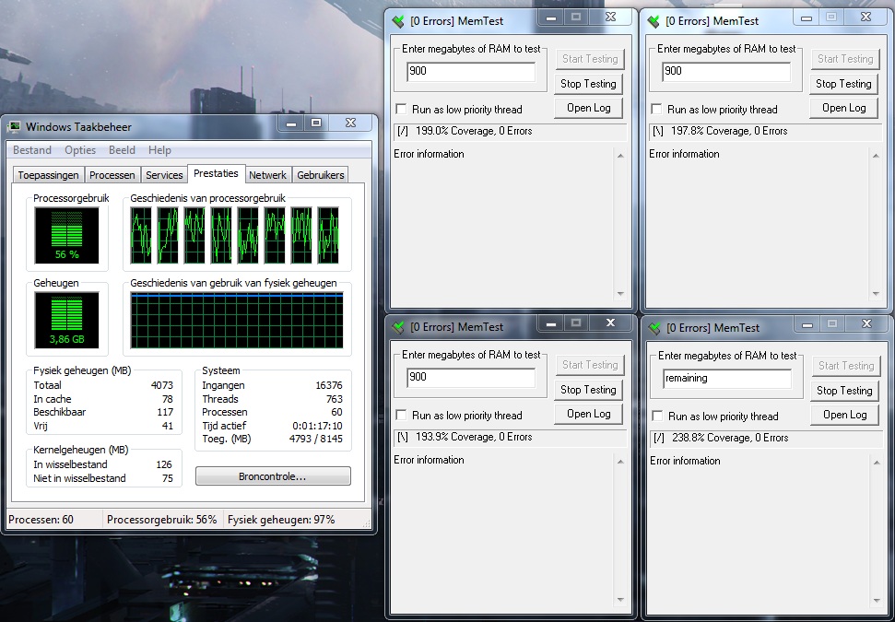The height and width of the screenshot is (622, 895).
Task: Switch to the Processen tab
Action: tap(112, 175)
